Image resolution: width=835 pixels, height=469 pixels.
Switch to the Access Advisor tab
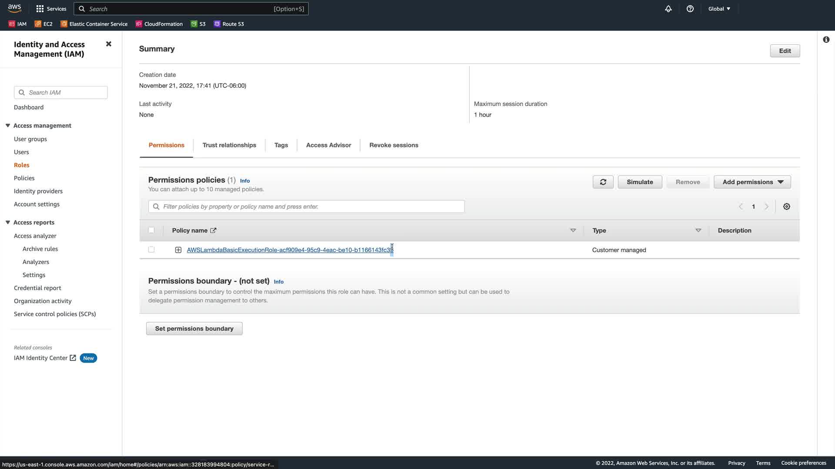tap(328, 145)
